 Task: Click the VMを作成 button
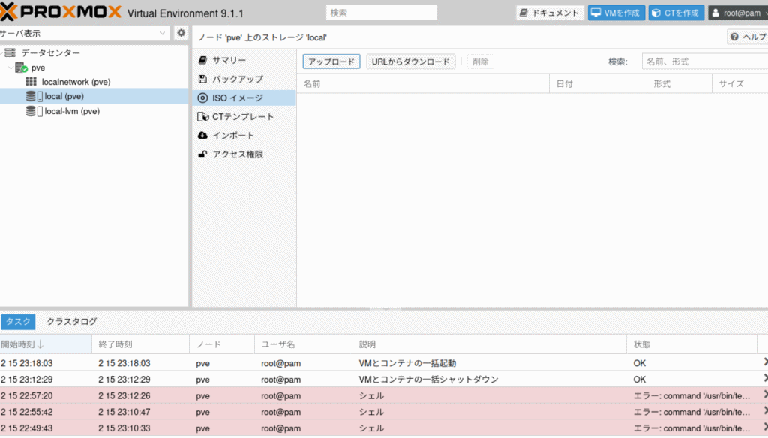tap(616, 13)
